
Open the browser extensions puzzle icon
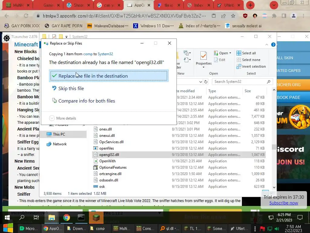pyautogui.click(x=274, y=16)
